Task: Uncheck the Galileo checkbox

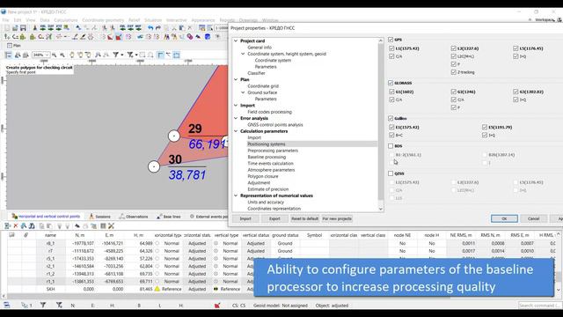Action: 391,118
